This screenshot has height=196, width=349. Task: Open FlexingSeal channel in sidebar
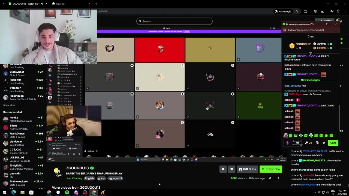(23, 97)
